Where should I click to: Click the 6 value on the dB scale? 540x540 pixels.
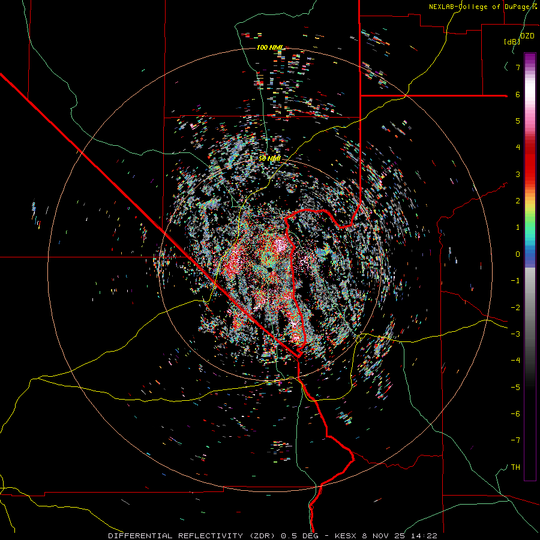click(x=518, y=94)
